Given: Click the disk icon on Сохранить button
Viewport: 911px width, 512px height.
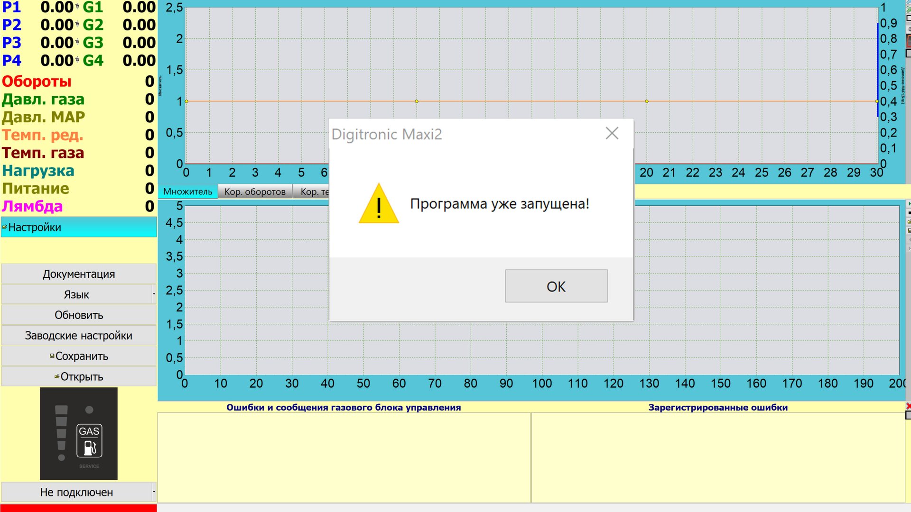Looking at the screenshot, I should coord(52,356).
